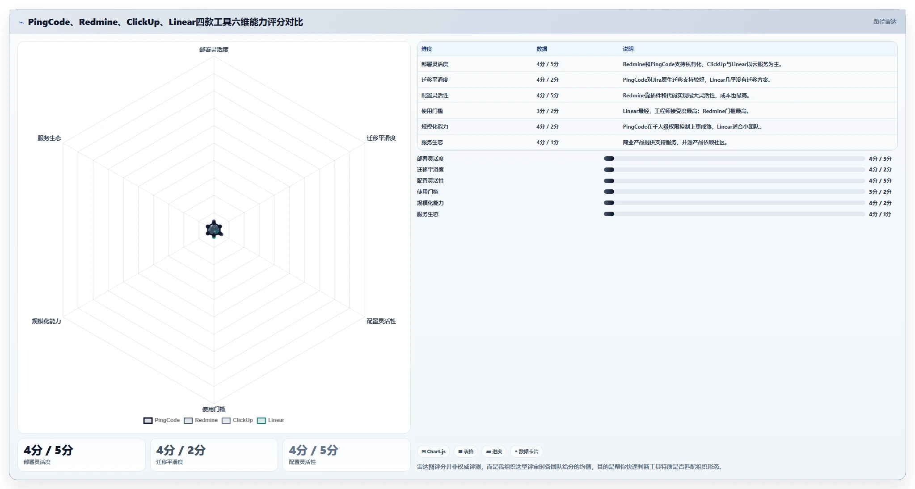
Task: Click the 部署灵活度 progress bar
Action: 734,159
